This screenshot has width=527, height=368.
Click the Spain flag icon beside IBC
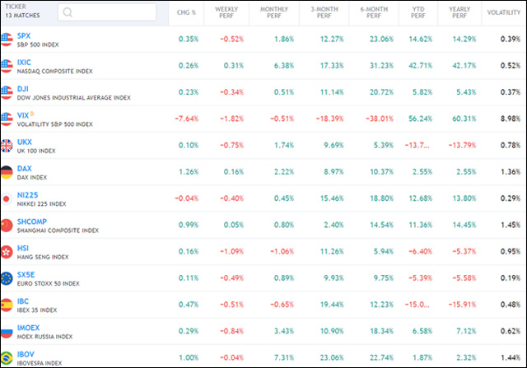pyautogui.click(x=7, y=305)
